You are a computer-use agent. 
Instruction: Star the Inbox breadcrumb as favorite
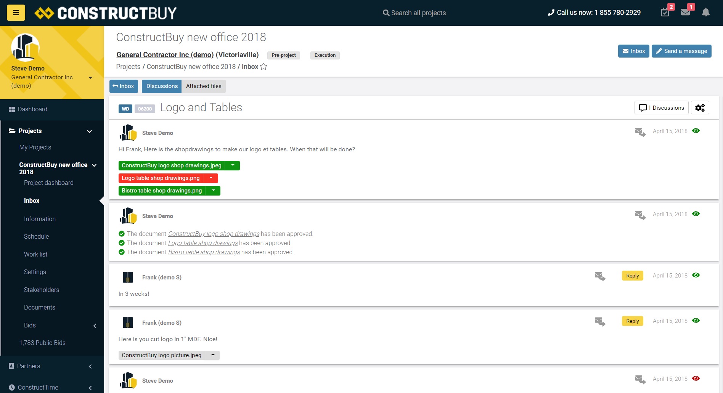click(263, 67)
